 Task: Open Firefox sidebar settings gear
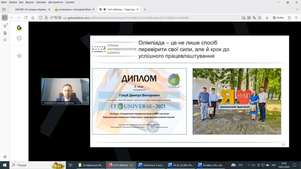point(5,157)
